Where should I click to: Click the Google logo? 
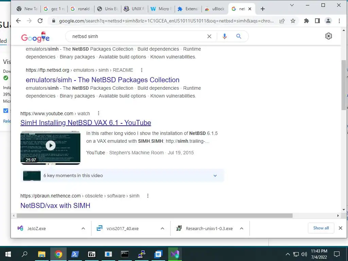[35, 37]
